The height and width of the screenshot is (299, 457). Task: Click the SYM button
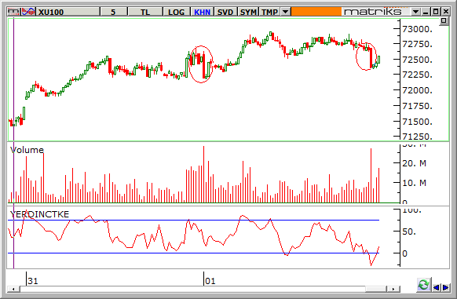(248, 12)
